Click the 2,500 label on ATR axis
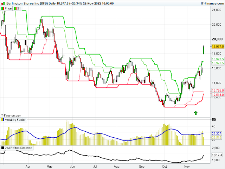The height and width of the screenshot is (169, 225). click(216, 148)
